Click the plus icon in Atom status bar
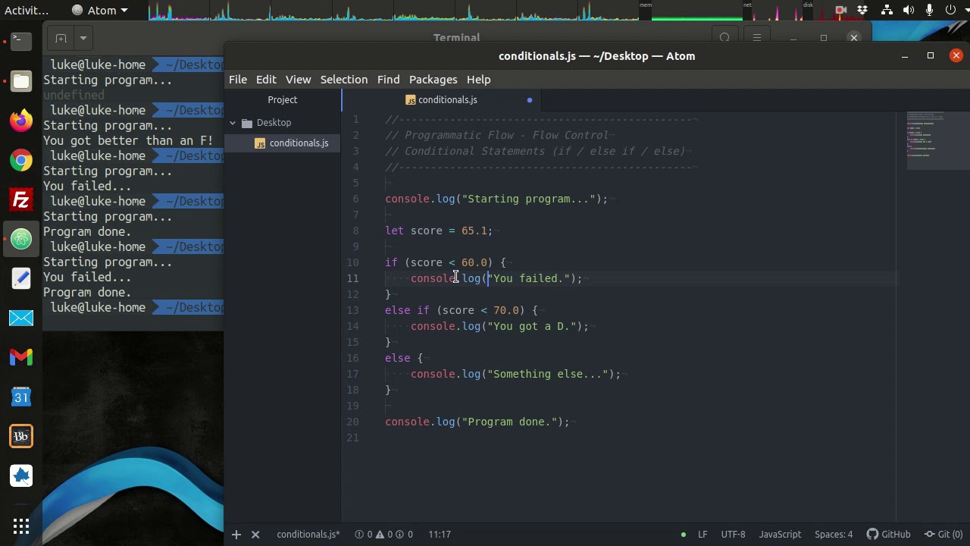Screen dimensions: 970x546 pyautogui.click(x=236, y=535)
